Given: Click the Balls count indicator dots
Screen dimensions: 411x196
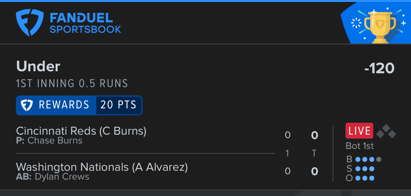Looking at the screenshot, I should pos(368,159).
